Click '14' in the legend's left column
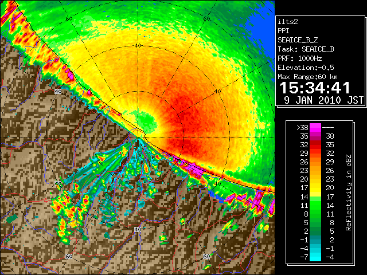The image size is (367, 275). click(304, 197)
